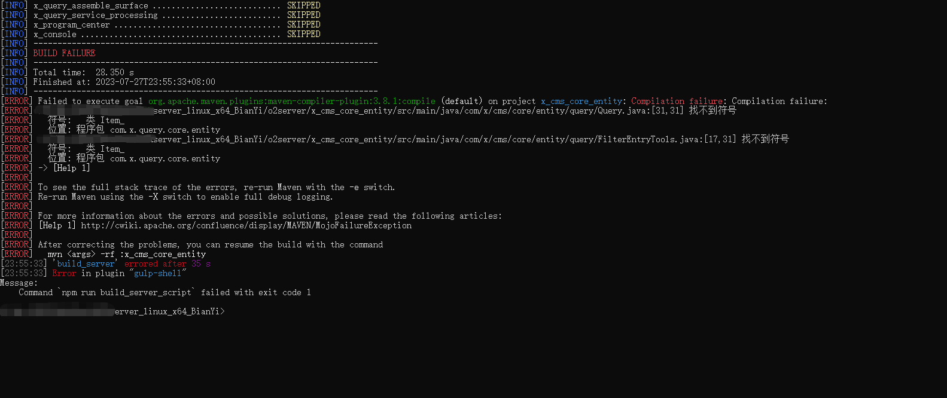Click the x_query_service_processing module name
The height and width of the screenshot is (398, 947).
pos(96,15)
